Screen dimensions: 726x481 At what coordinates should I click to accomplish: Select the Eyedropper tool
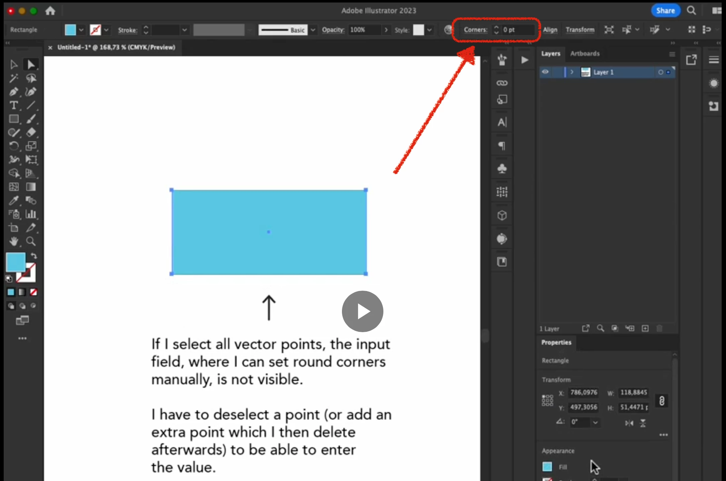(13, 200)
